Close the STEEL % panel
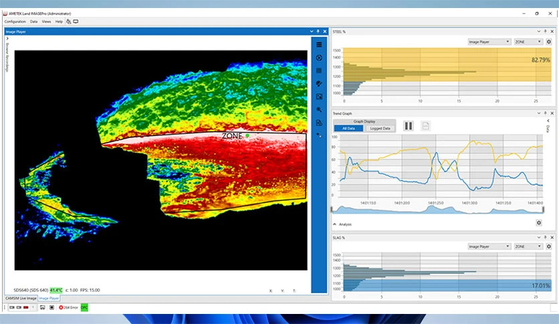 [x=552, y=31]
